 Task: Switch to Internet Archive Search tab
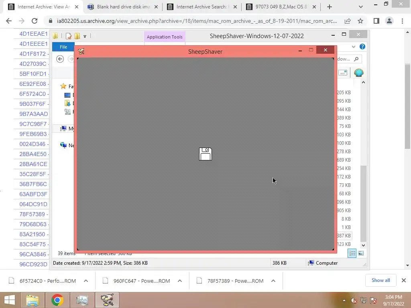pyautogui.click(x=202, y=7)
